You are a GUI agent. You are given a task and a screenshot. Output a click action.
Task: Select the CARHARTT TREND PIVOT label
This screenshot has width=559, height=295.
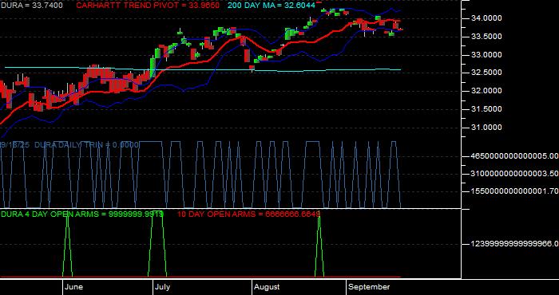[x=148, y=6]
